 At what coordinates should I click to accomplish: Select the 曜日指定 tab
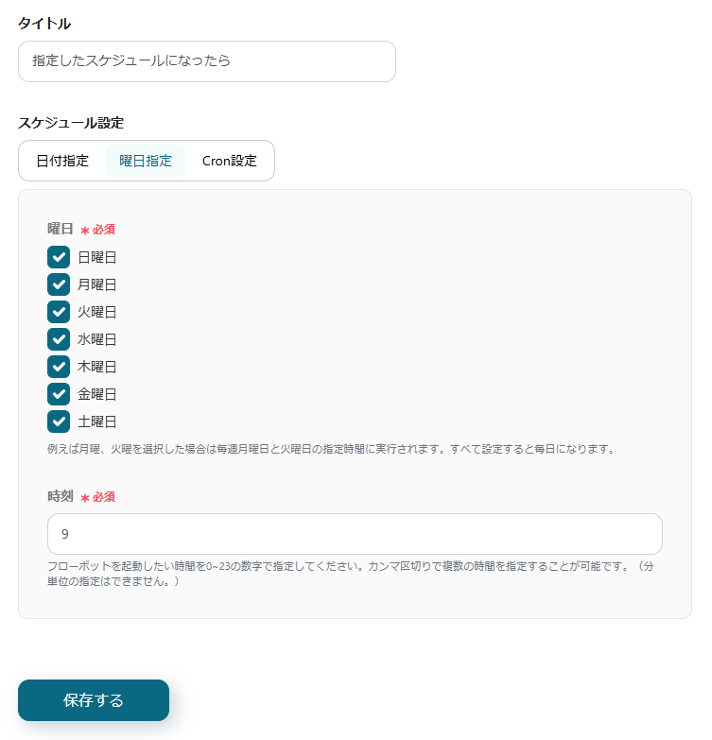pyautogui.click(x=146, y=161)
